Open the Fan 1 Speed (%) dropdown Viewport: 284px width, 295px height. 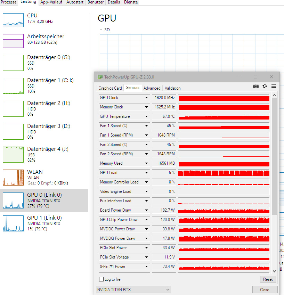[146, 126]
